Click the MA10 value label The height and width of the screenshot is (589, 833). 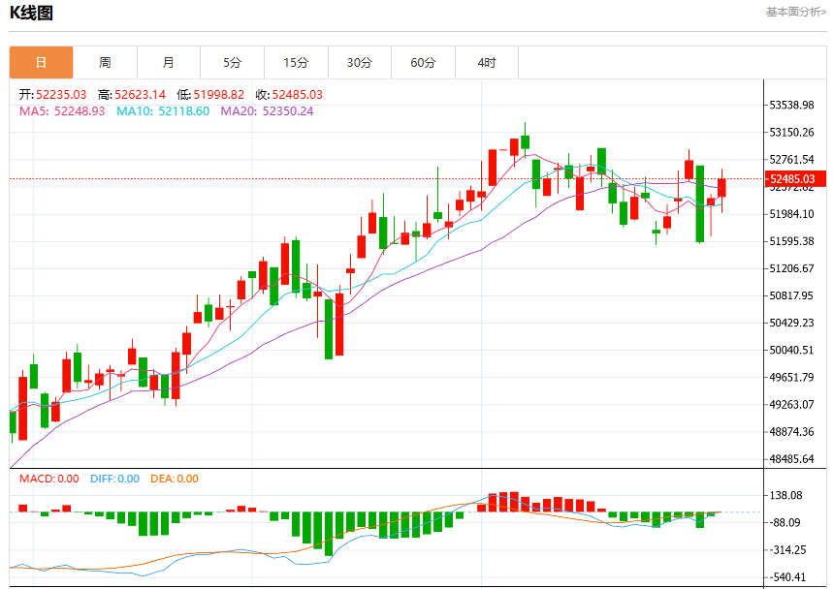163,111
